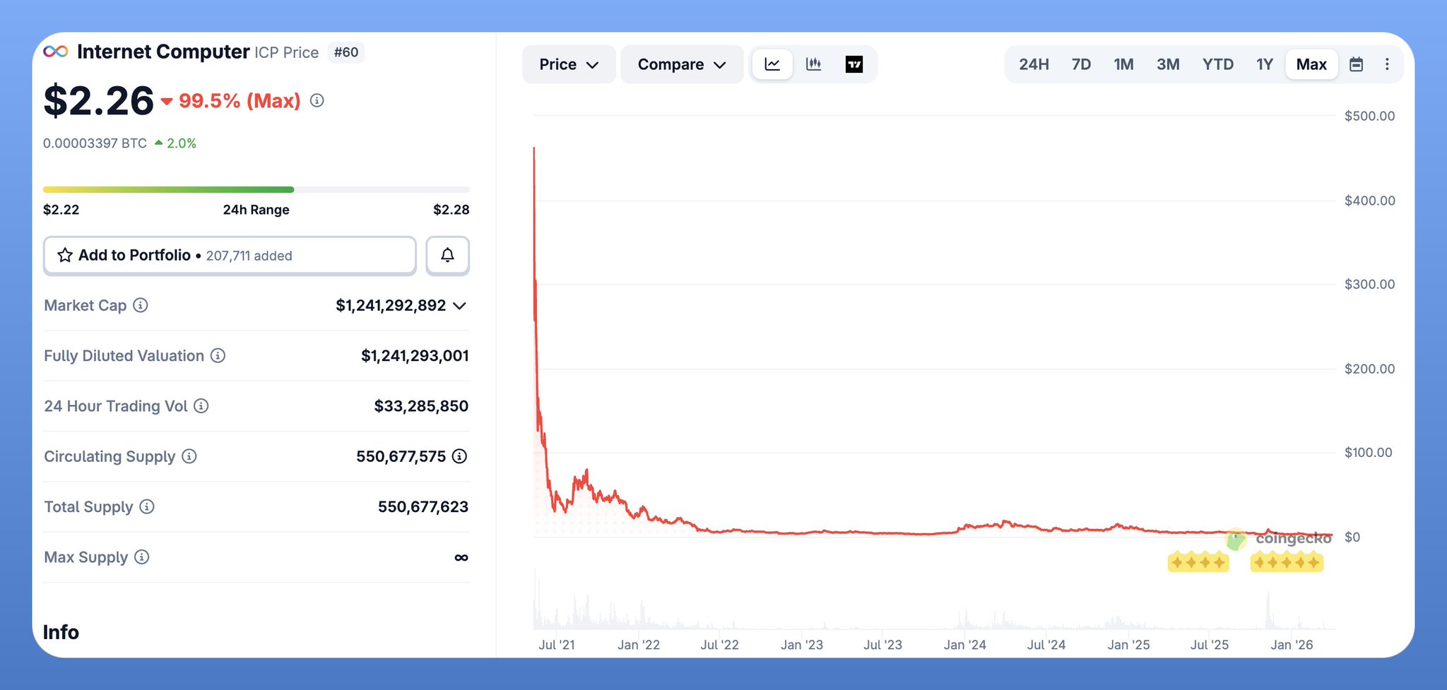Select the 24H time range

[1033, 64]
